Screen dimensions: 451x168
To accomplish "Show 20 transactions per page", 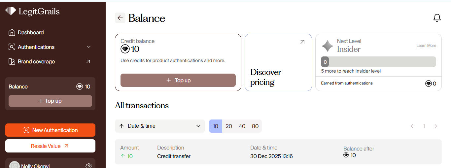I will (x=229, y=126).
